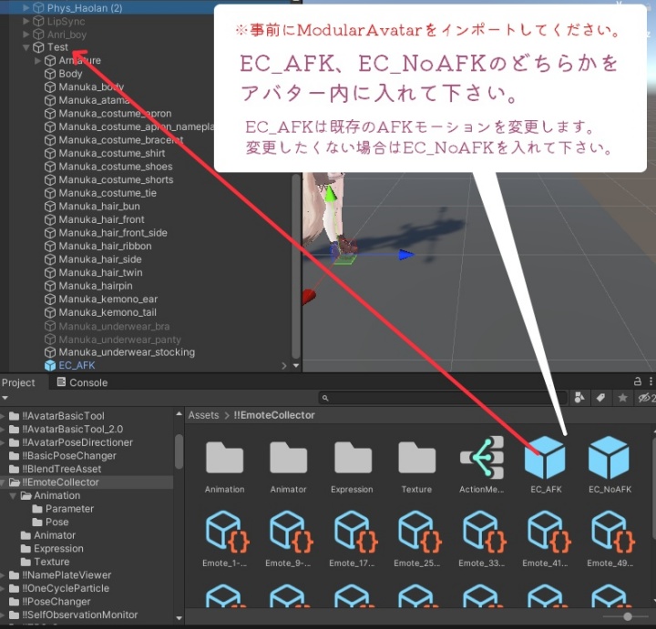Image resolution: width=656 pixels, height=629 pixels.
Task: Expand the LipSync object
Action: click(26, 21)
